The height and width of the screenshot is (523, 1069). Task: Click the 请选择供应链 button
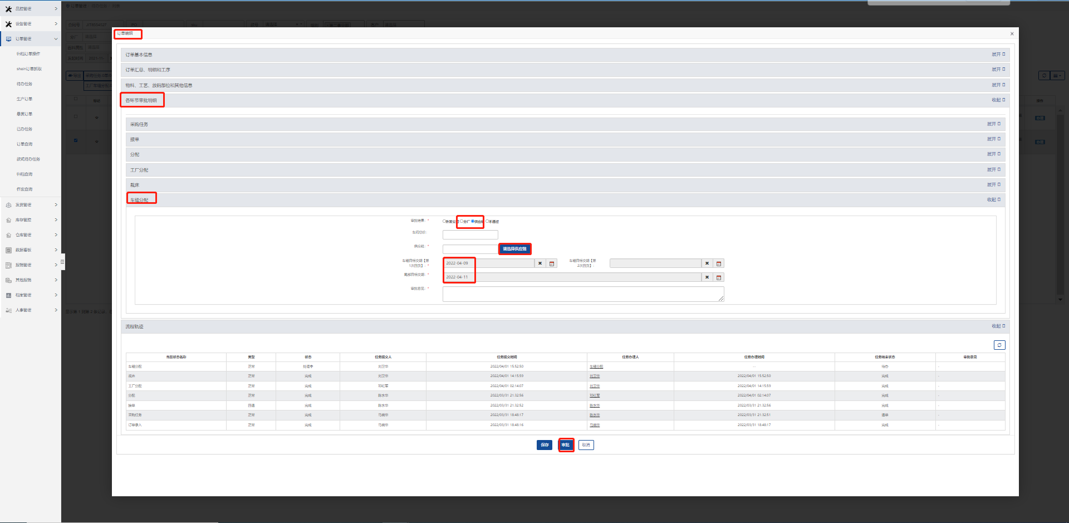(x=514, y=249)
